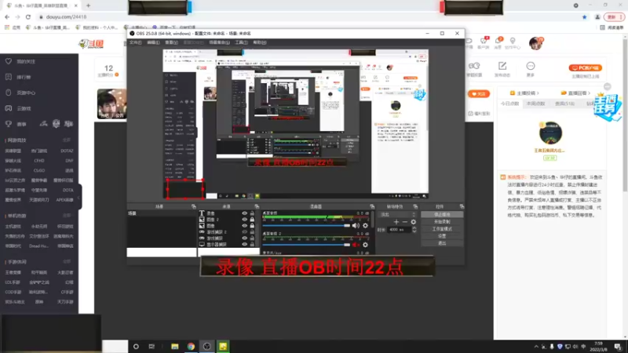Pop out the OBS controls dock
The height and width of the screenshot is (353, 628).
click(x=462, y=206)
